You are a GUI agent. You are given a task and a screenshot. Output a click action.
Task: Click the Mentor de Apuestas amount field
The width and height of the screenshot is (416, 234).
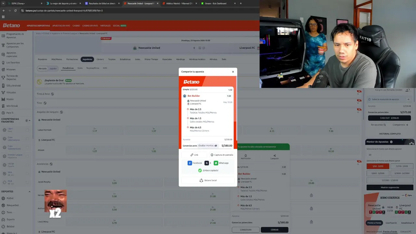390,155
